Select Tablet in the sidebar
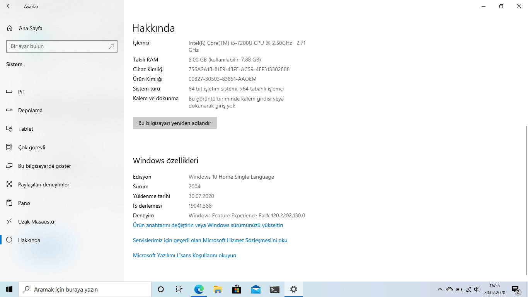The height and width of the screenshot is (297, 528). tap(62, 129)
